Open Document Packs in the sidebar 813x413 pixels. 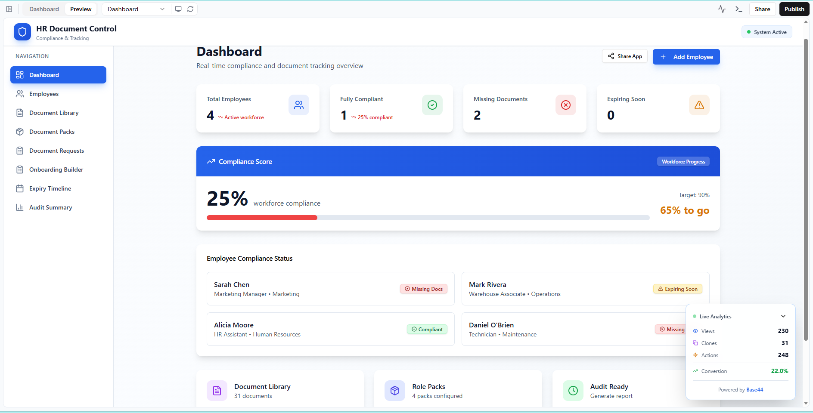(x=58, y=132)
